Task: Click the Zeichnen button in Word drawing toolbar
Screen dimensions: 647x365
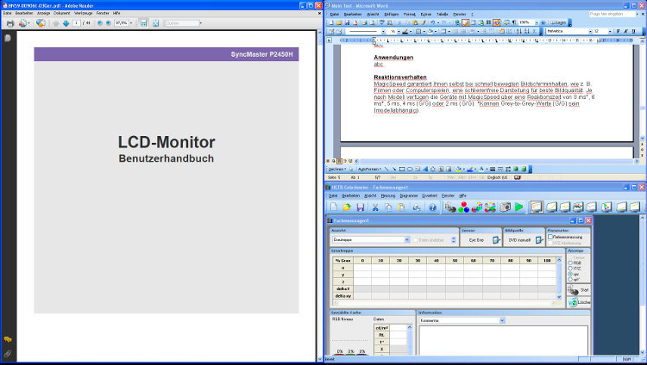Action: 336,169
